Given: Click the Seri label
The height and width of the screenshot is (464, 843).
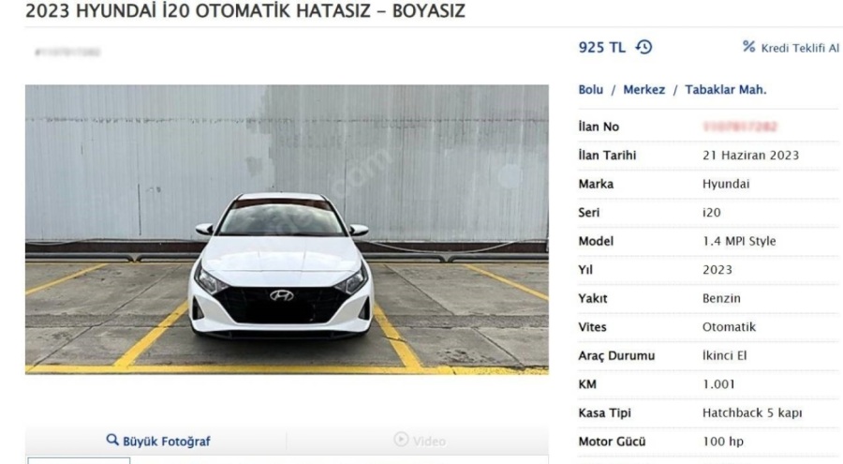Looking at the screenshot, I should tap(589, 212).
